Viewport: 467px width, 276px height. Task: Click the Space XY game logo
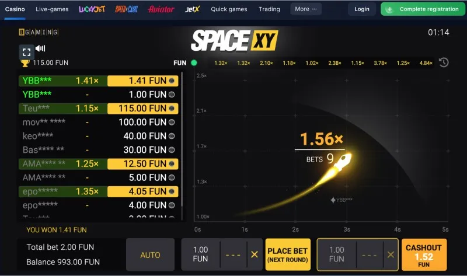click(235, 40)
